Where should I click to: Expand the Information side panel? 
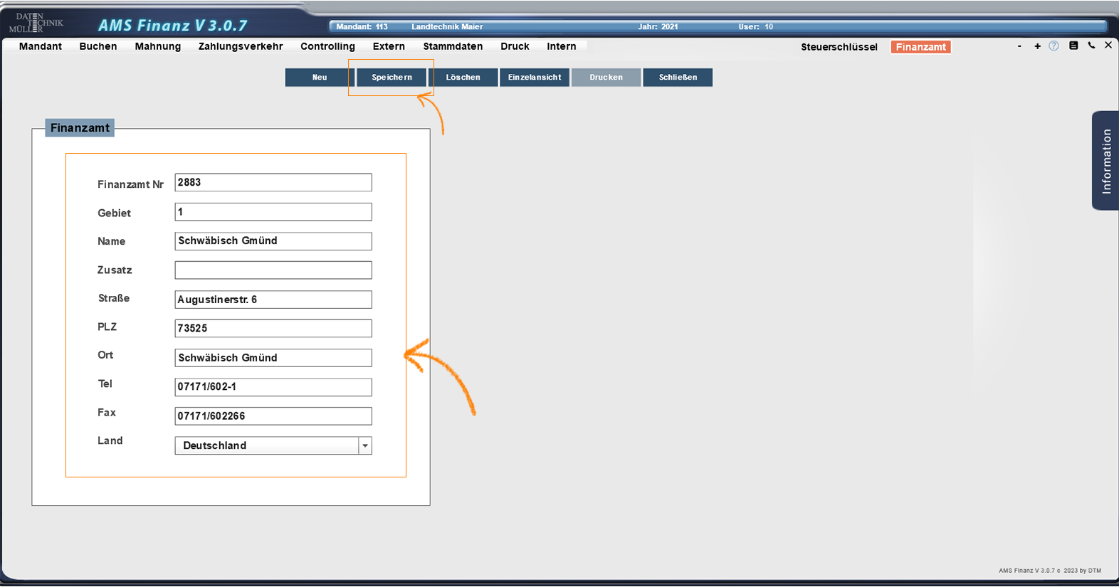(x=1105, y=161)
